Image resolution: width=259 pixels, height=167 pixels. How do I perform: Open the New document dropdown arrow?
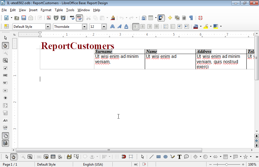coord(11,18)
